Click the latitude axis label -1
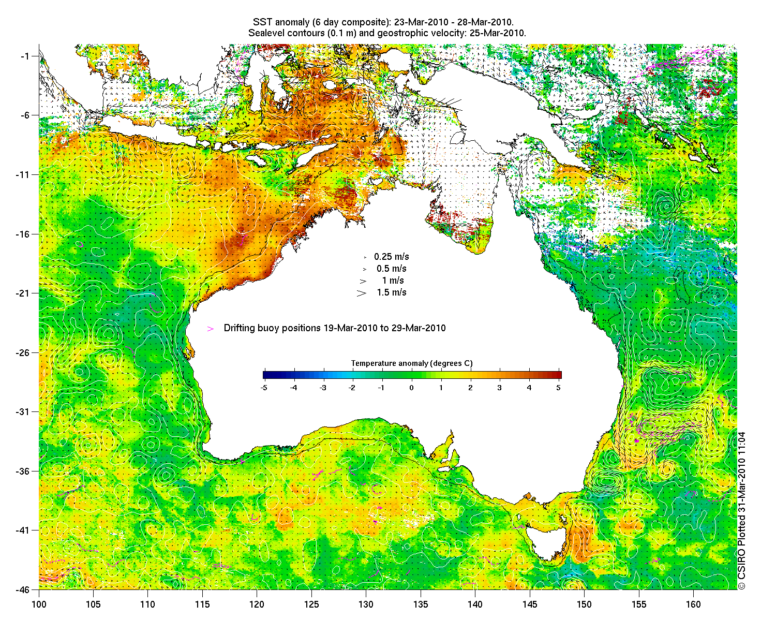The width and height of the screenshot is (776, 634). coord(25,56)
